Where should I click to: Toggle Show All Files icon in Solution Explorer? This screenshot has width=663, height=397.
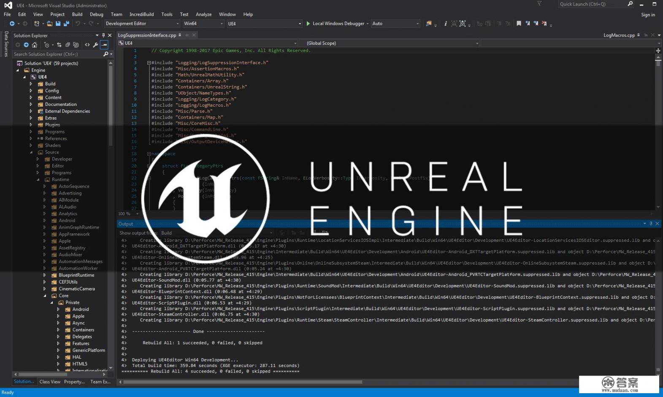click(76, 45)
